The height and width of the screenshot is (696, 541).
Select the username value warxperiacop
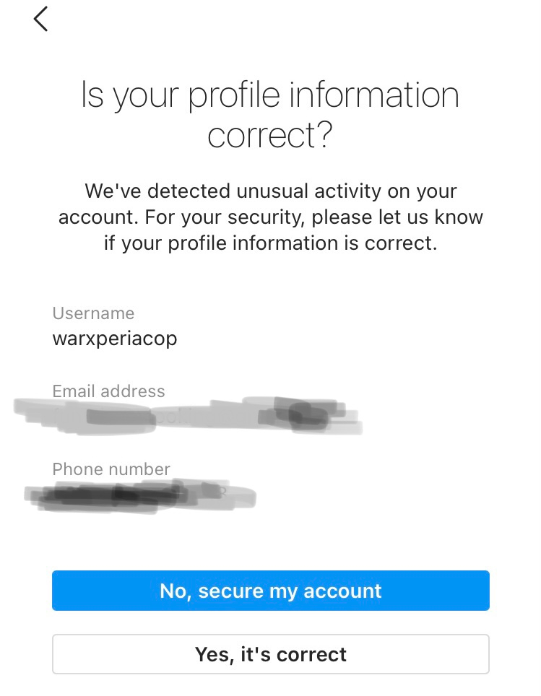[115, 338]
